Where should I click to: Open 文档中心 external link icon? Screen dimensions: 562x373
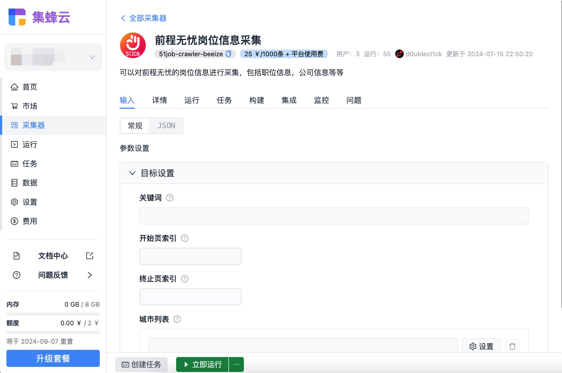pyautogui.click(x=90, y=256)
